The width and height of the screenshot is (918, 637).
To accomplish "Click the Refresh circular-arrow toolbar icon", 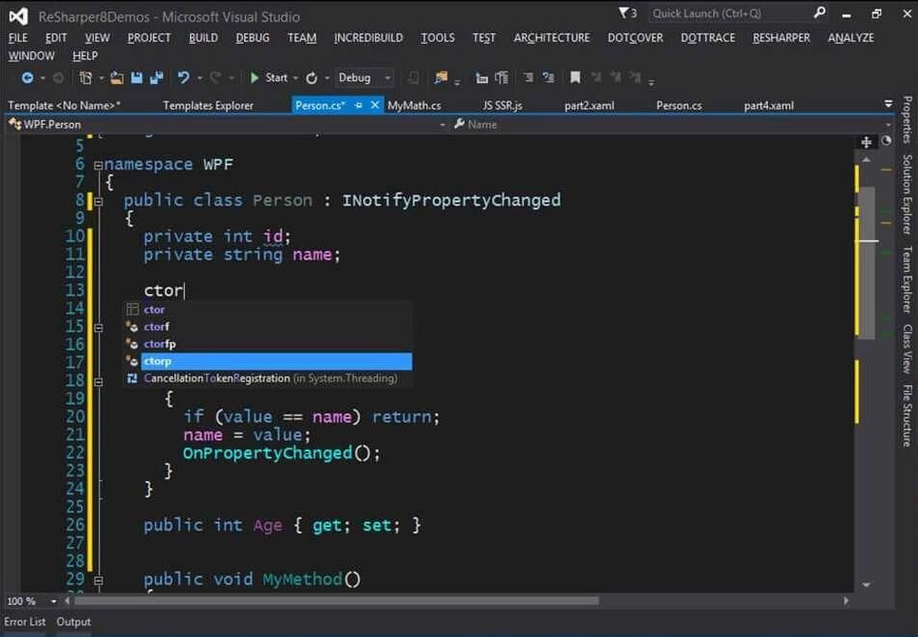I will pyautogui.click(x=312, y=77).
